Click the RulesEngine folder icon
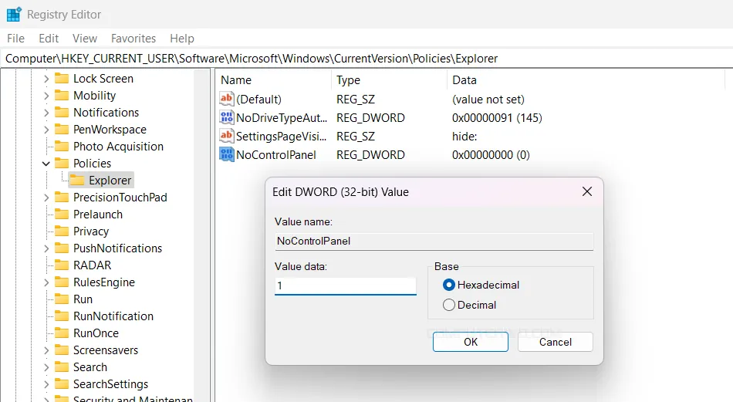 pyautogui.click(x=62, y=282)
